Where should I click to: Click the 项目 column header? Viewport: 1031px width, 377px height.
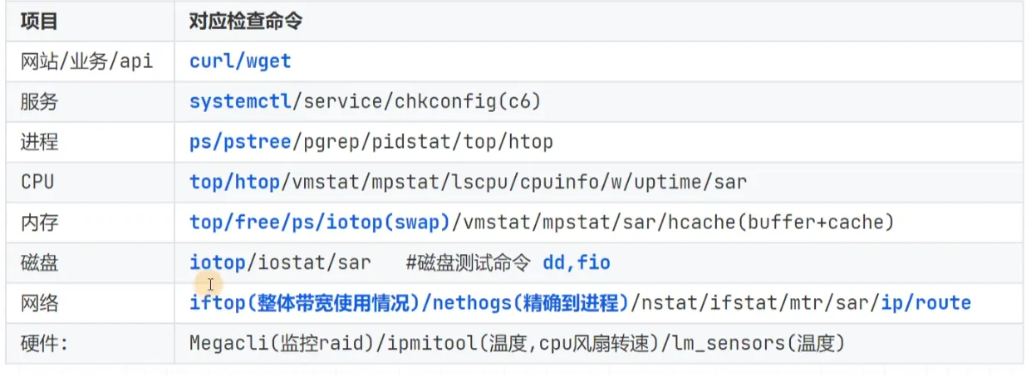[x=39, y=22]
